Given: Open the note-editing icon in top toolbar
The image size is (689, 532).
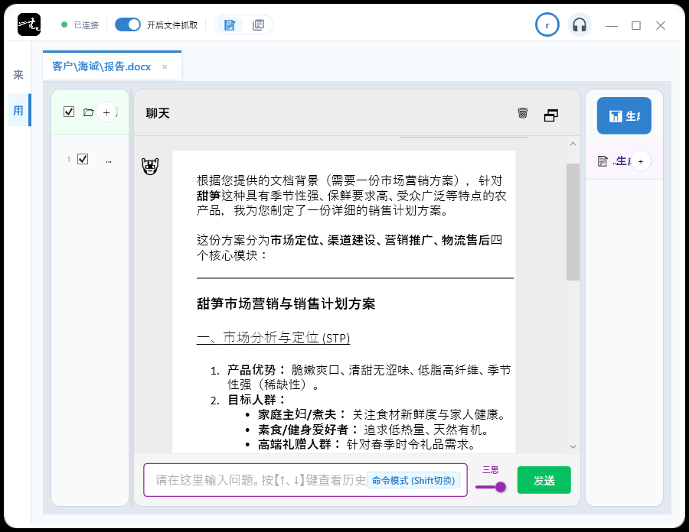Looking at the screenshot, I should point(229,24).
